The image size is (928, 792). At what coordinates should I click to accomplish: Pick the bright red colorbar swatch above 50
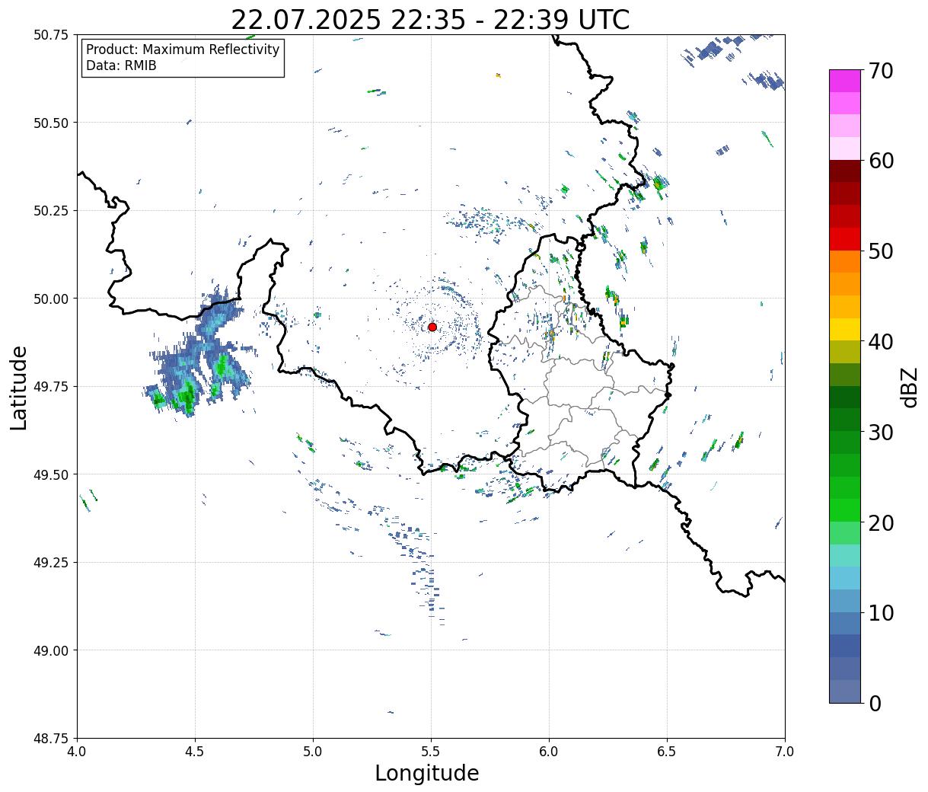[845, 238]
